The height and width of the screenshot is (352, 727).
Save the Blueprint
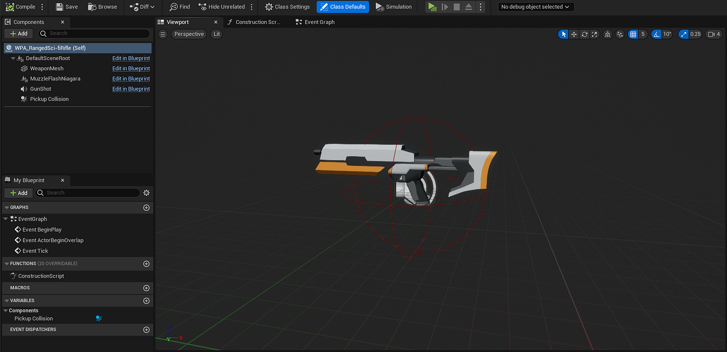pyautogui.click(x=66, y=6)
